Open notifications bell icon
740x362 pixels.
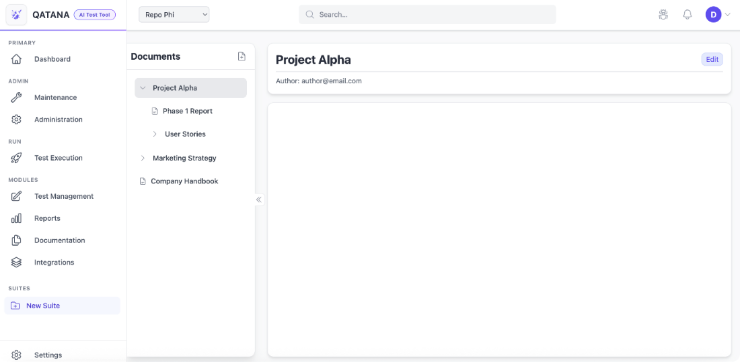click(687, 15)
